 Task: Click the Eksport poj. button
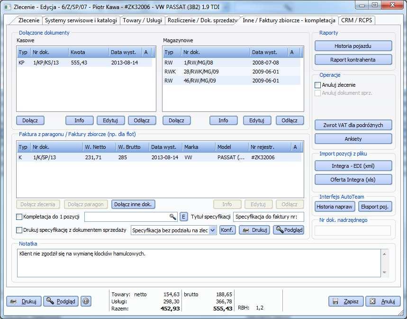(375, 207)
